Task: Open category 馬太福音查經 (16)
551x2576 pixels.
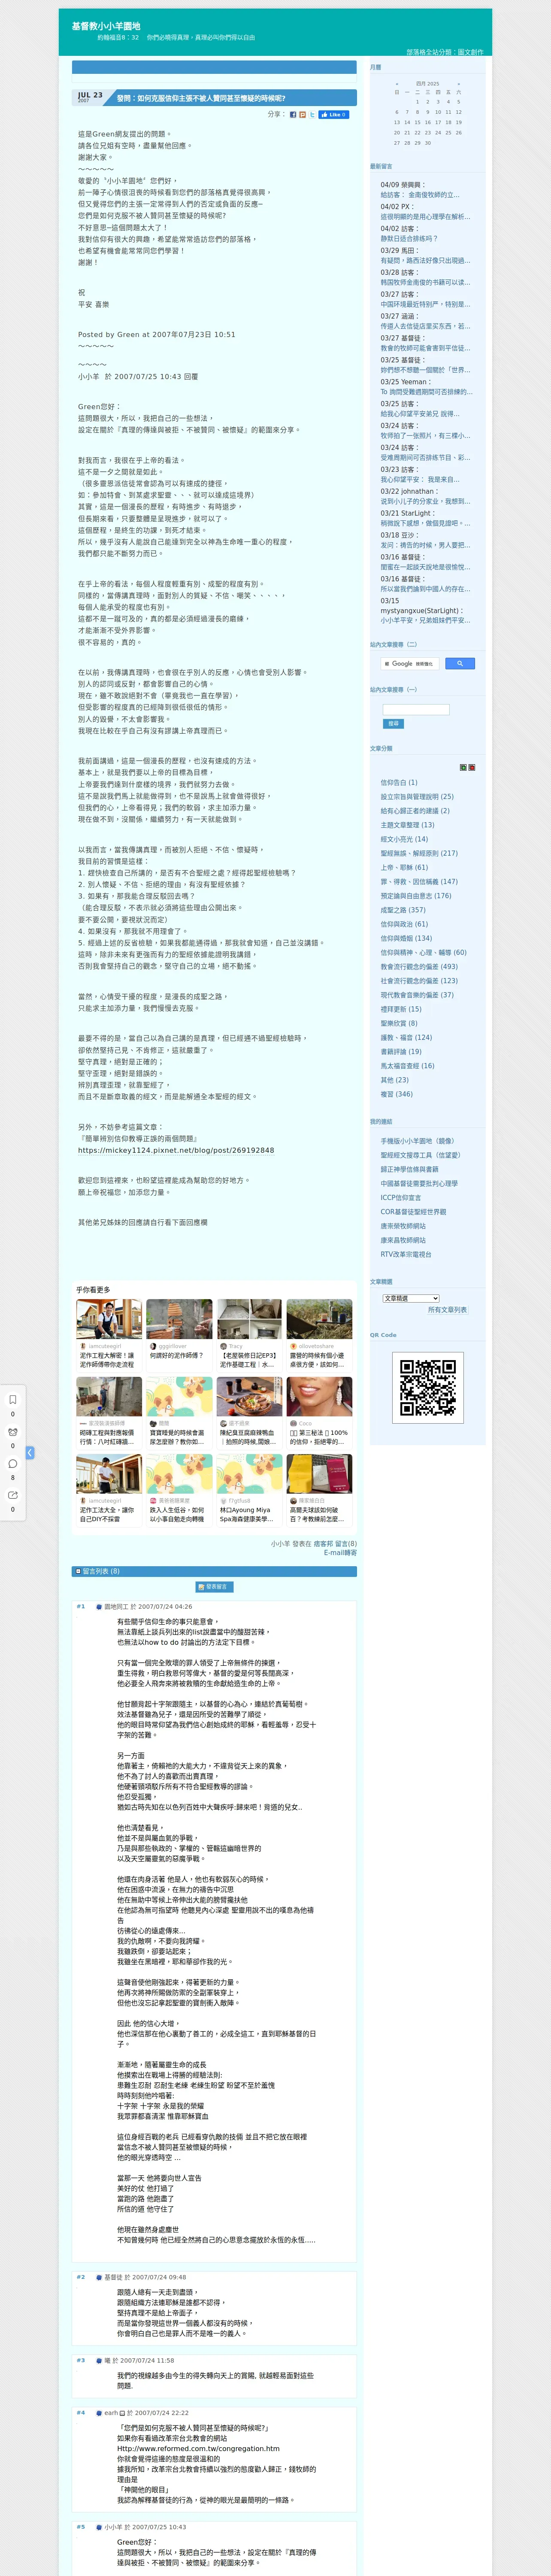Action: [x=407, y=1065]
